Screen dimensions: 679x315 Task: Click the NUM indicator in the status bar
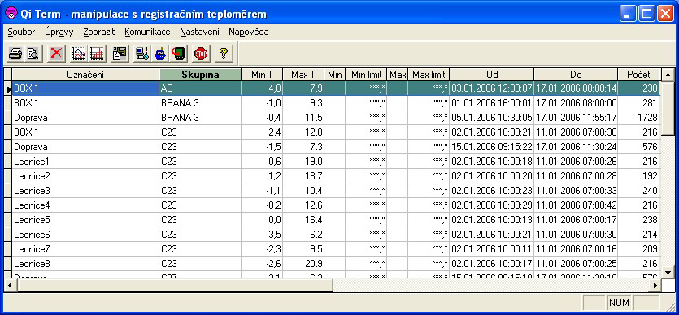[x=619, y=303]
